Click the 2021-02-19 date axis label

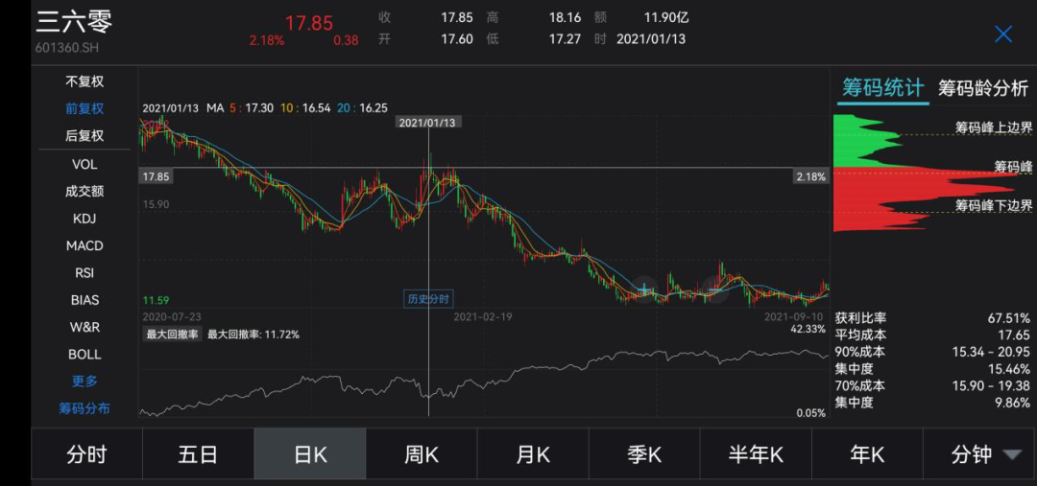point(482,316)
